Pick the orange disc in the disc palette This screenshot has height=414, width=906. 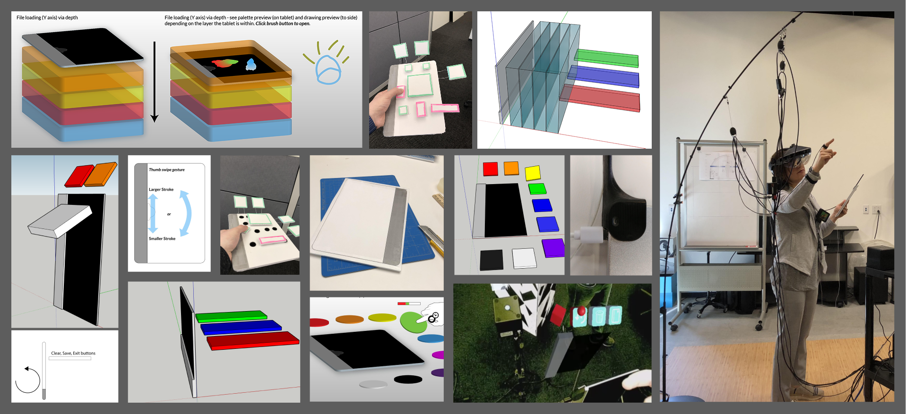point(350,319)
